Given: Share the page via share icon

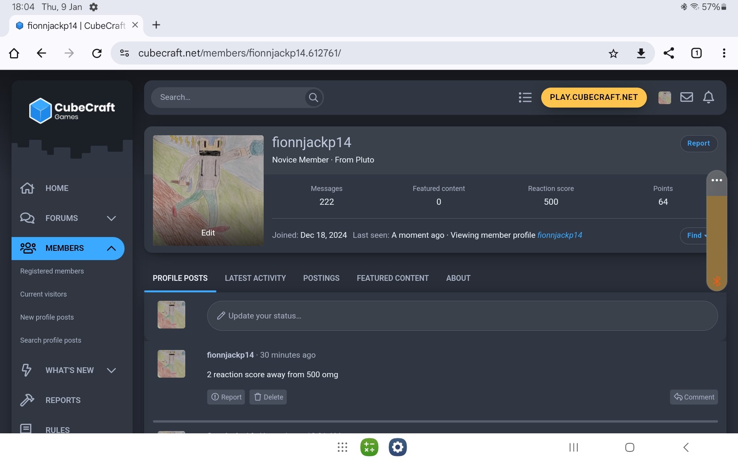Looking at the screenshot, I should [x=669, y=53].
